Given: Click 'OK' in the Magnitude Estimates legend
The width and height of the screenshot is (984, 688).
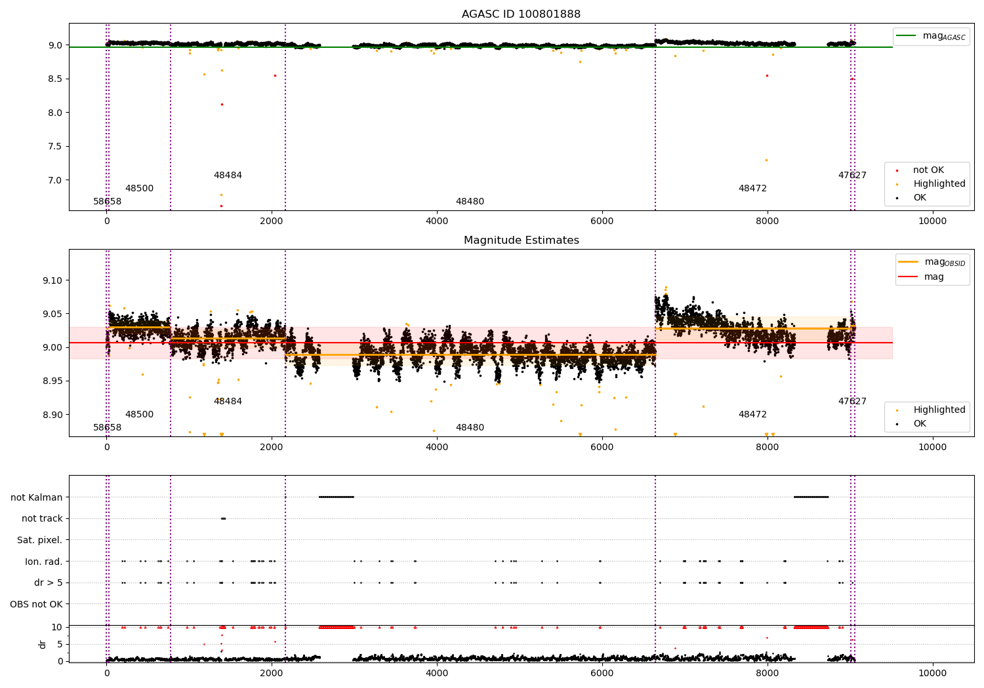Looking at the screenshot, I should point(909,424).
